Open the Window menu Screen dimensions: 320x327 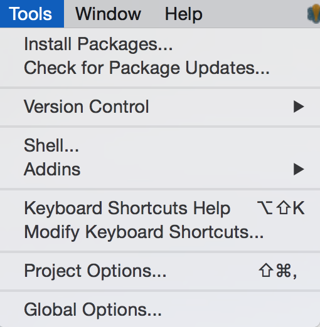pos(108,14)
